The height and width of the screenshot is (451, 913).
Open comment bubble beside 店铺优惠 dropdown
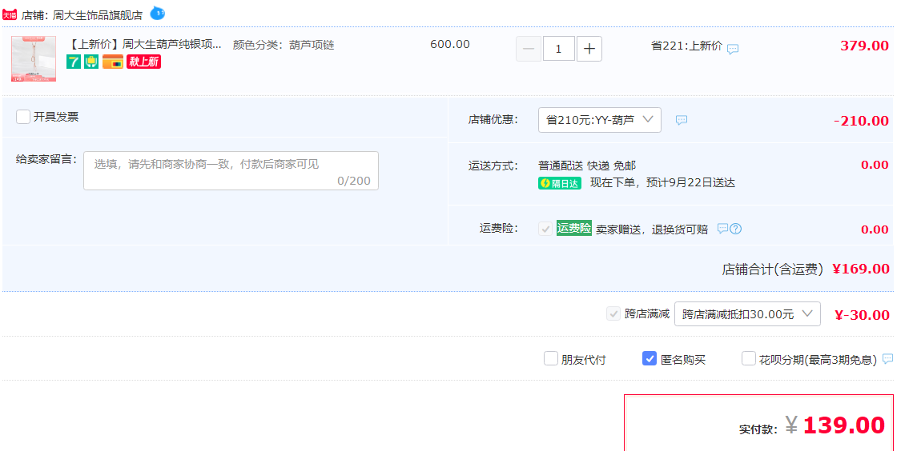point(682,120)
